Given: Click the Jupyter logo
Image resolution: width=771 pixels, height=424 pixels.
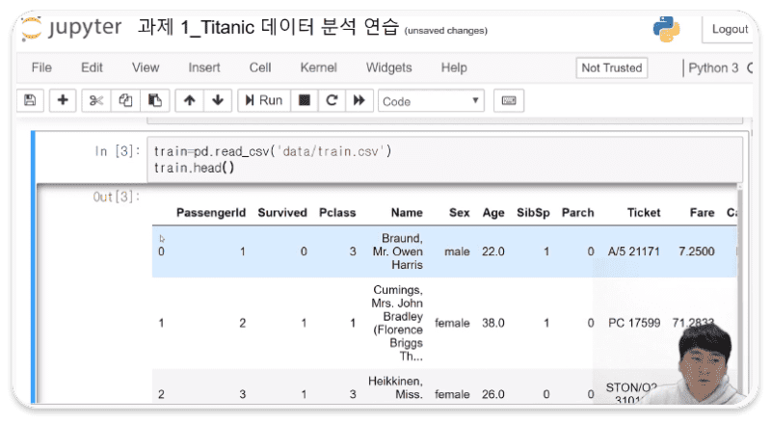Looking at the screenshot, I should click(x=71, y=28).
